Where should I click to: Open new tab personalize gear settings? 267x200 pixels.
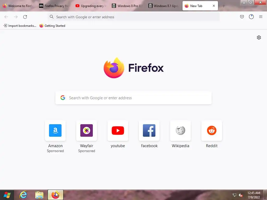click(259, 37)
